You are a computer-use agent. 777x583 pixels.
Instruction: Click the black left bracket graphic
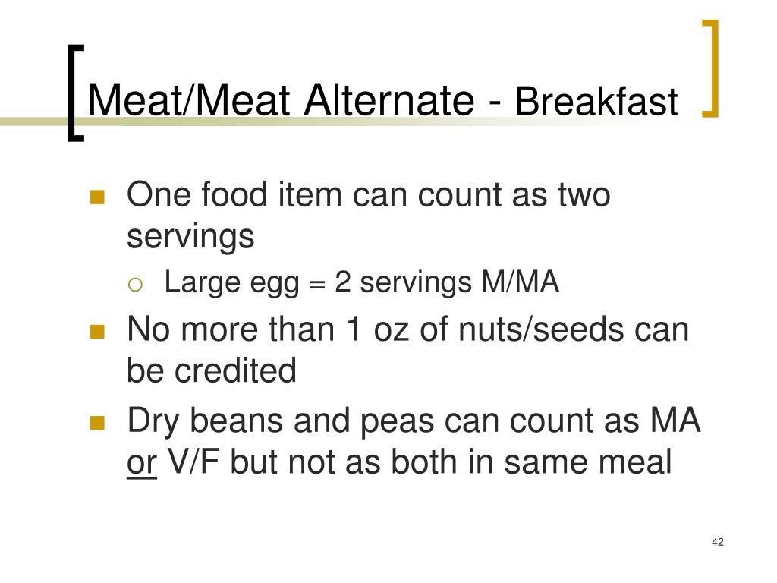click(x=76, y=93)
